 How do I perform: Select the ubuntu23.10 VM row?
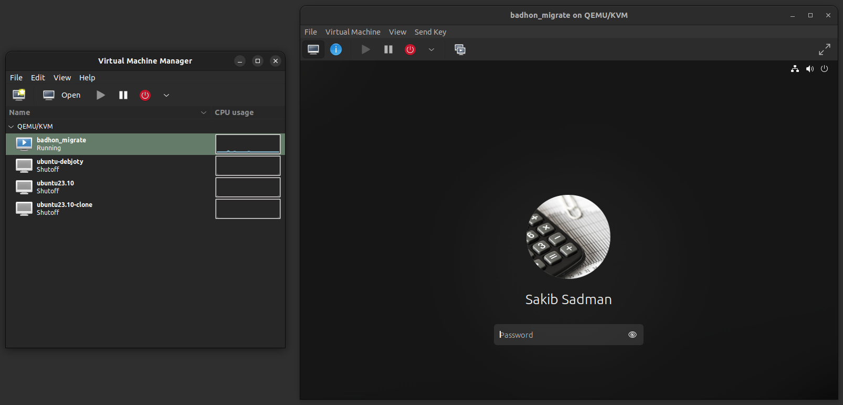point(145,187)
